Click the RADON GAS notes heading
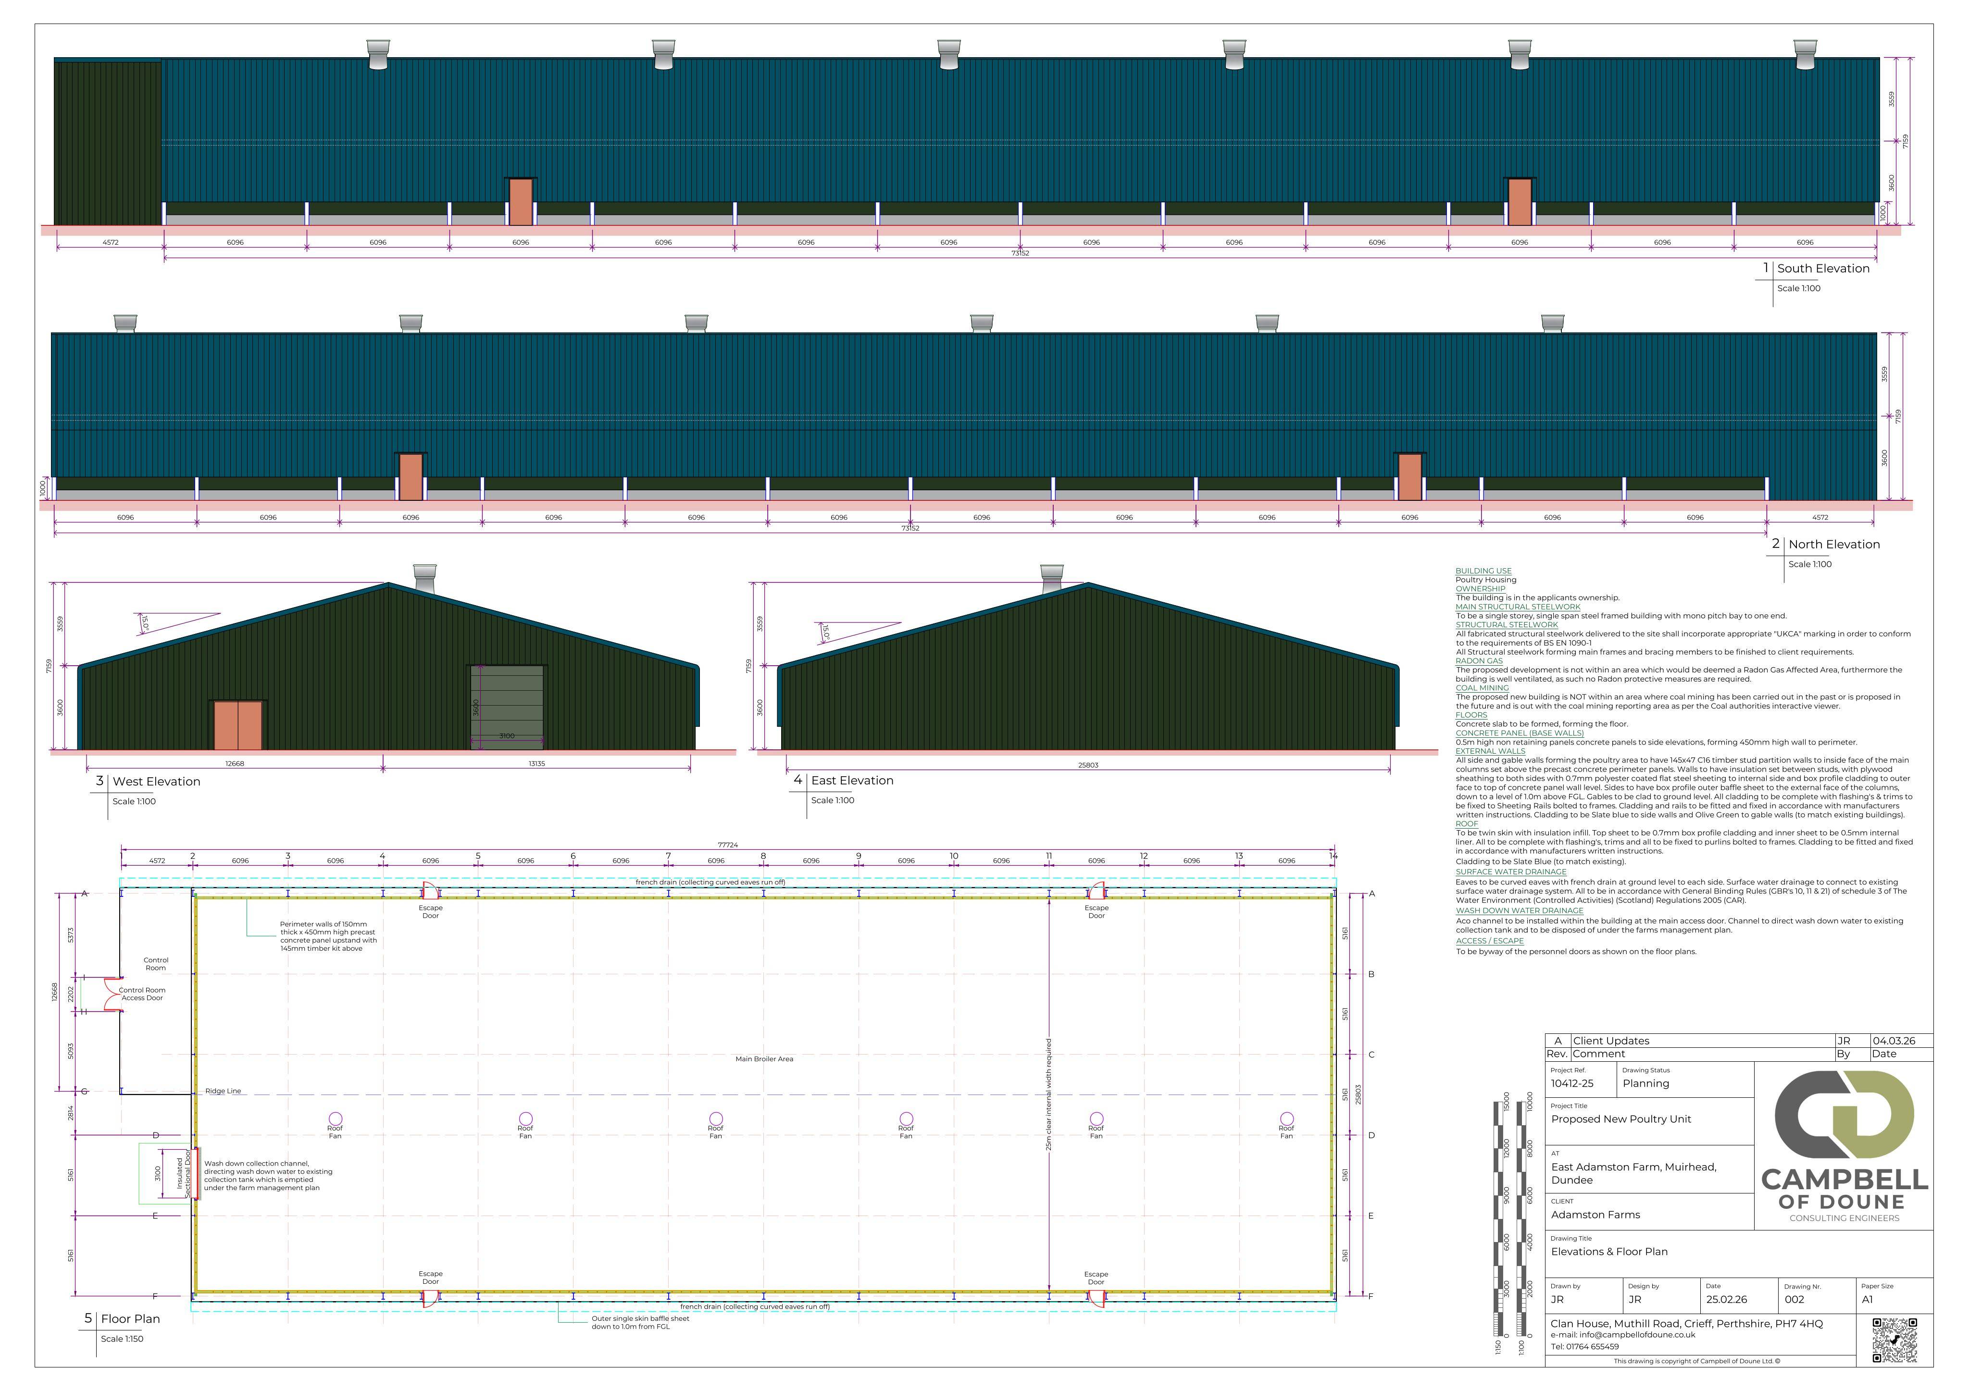Viewport: 1969px width, 1391px height. pyautogui.click(x=1479, y=661)
